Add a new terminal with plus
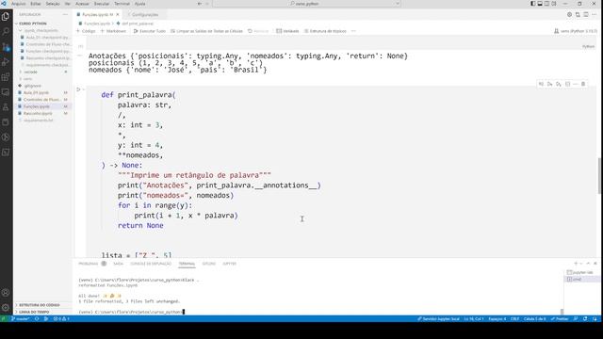 (576, 264)
